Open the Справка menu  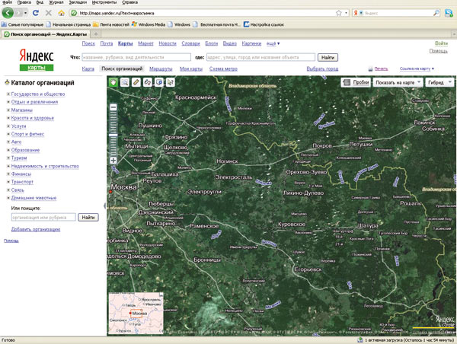click(129, 2)
